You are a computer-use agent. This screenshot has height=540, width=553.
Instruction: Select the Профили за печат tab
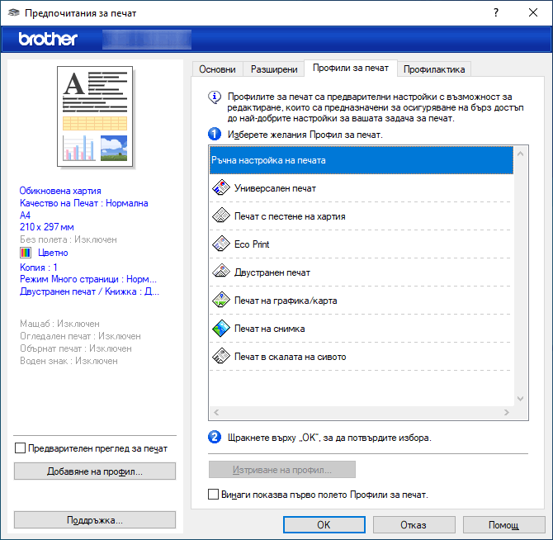pyautogui.click(x=351, y=68)
